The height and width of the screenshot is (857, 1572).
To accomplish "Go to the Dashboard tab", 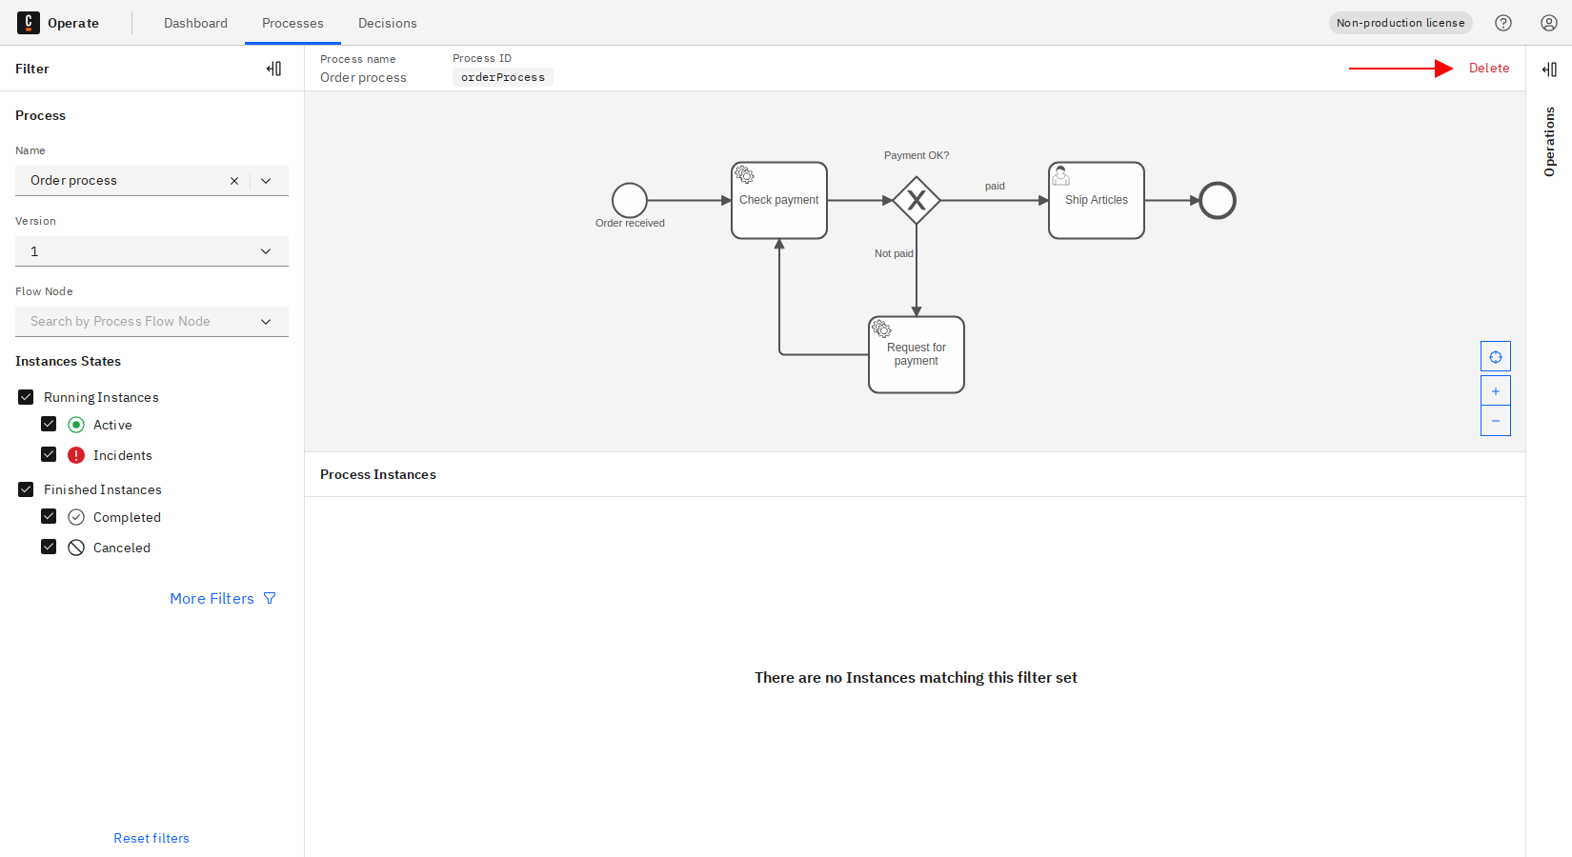I will pos(195,23).
